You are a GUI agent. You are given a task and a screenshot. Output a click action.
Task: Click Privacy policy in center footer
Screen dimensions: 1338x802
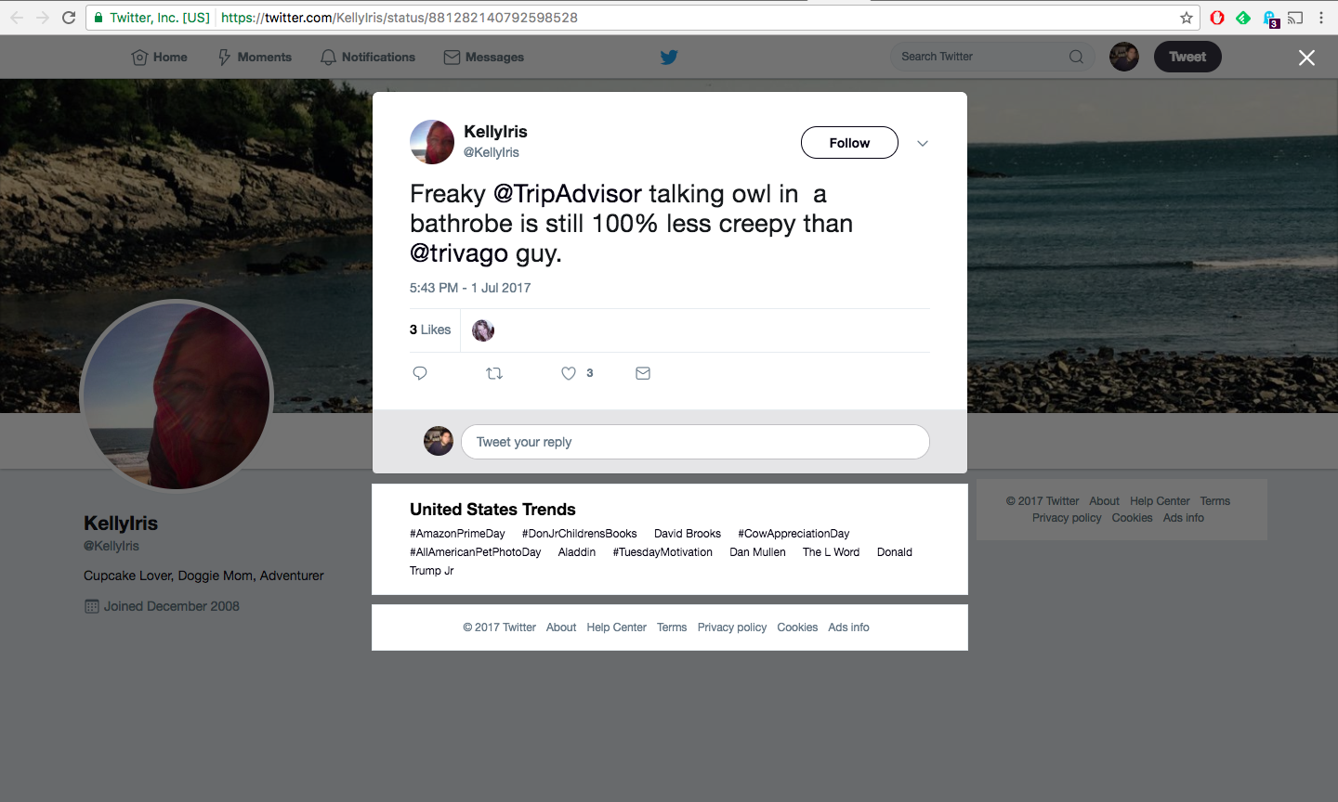[x=732, y=627]
